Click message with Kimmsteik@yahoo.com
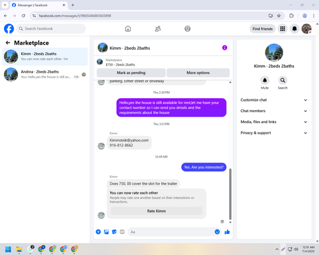319x255 pixels. 129,143
